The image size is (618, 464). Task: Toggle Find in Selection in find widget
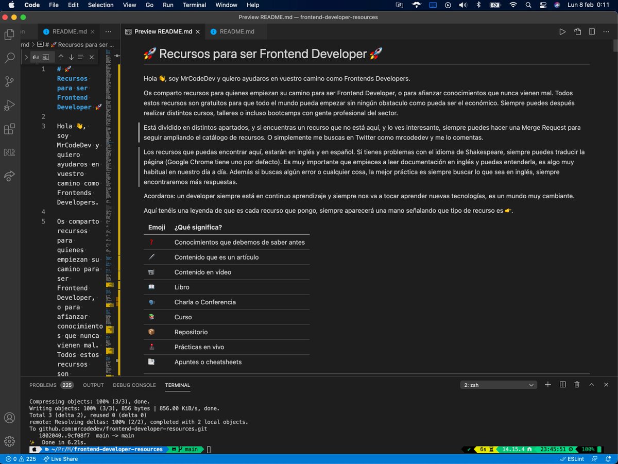81,57
